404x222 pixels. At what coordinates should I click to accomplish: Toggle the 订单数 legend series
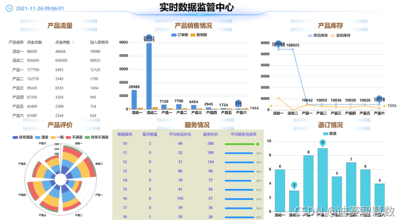tap(180, 35)
